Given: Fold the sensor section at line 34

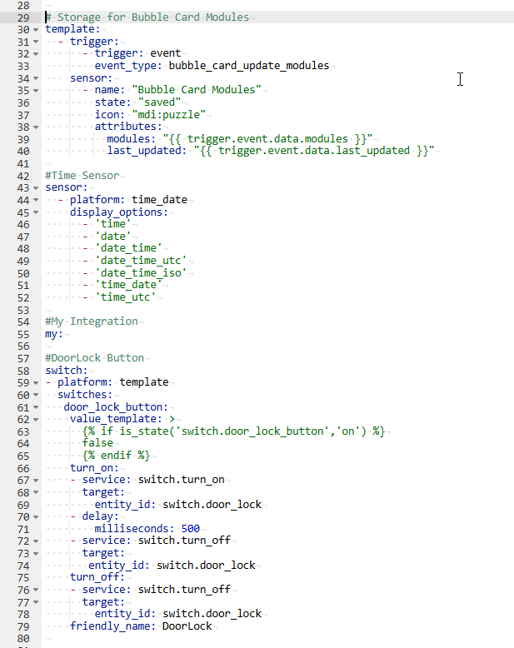Looking at the screenshot, I should (36, 78).
